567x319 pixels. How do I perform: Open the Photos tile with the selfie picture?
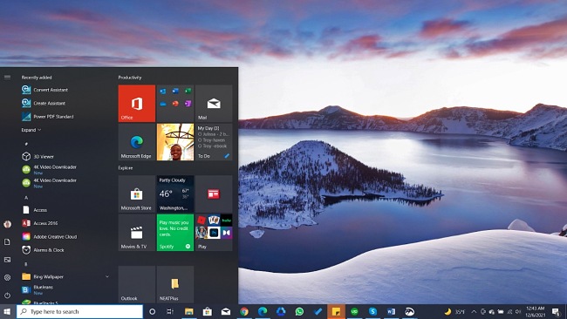point(175,142)
